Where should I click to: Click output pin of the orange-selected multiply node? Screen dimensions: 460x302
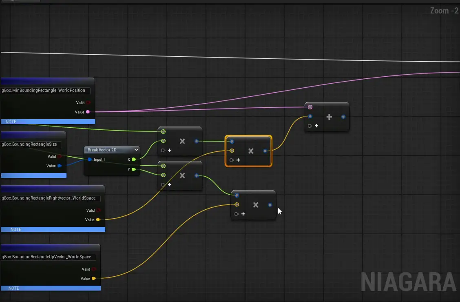coord(265,151)
